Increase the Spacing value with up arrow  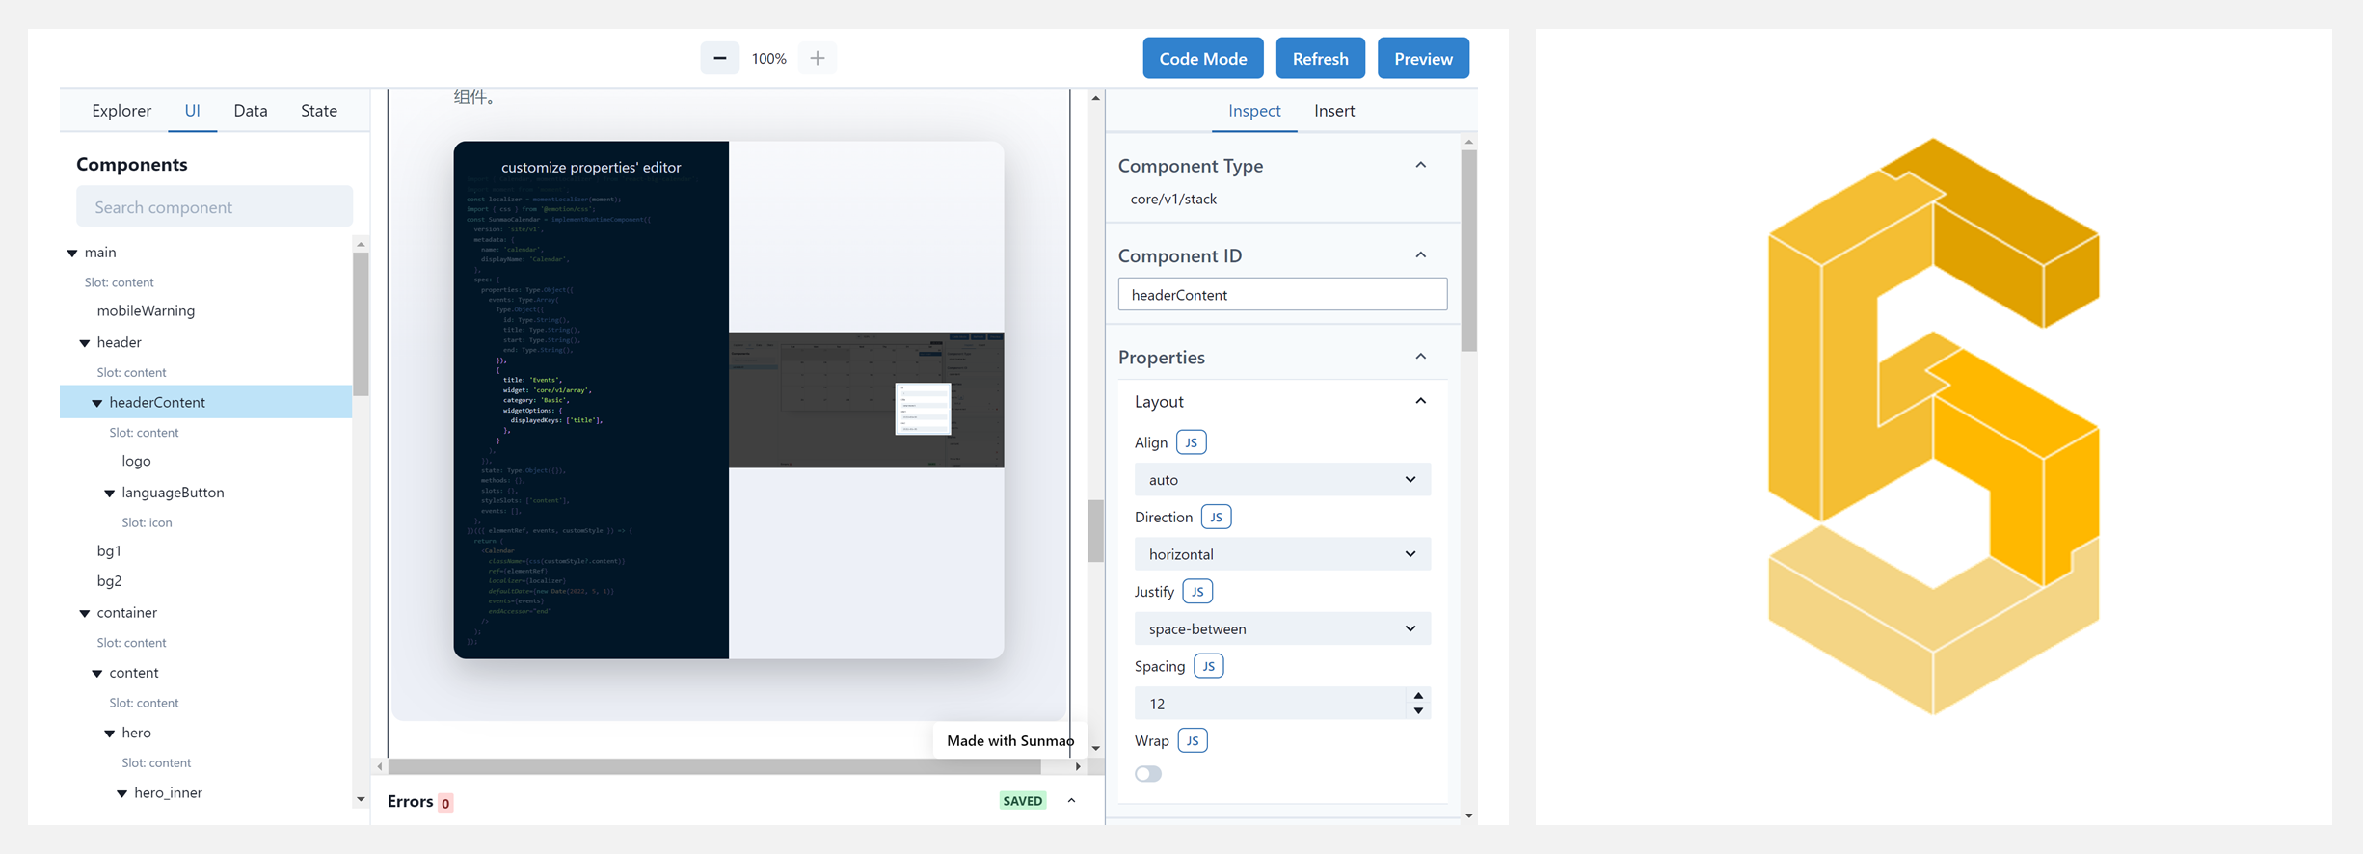coord(1418,696)
